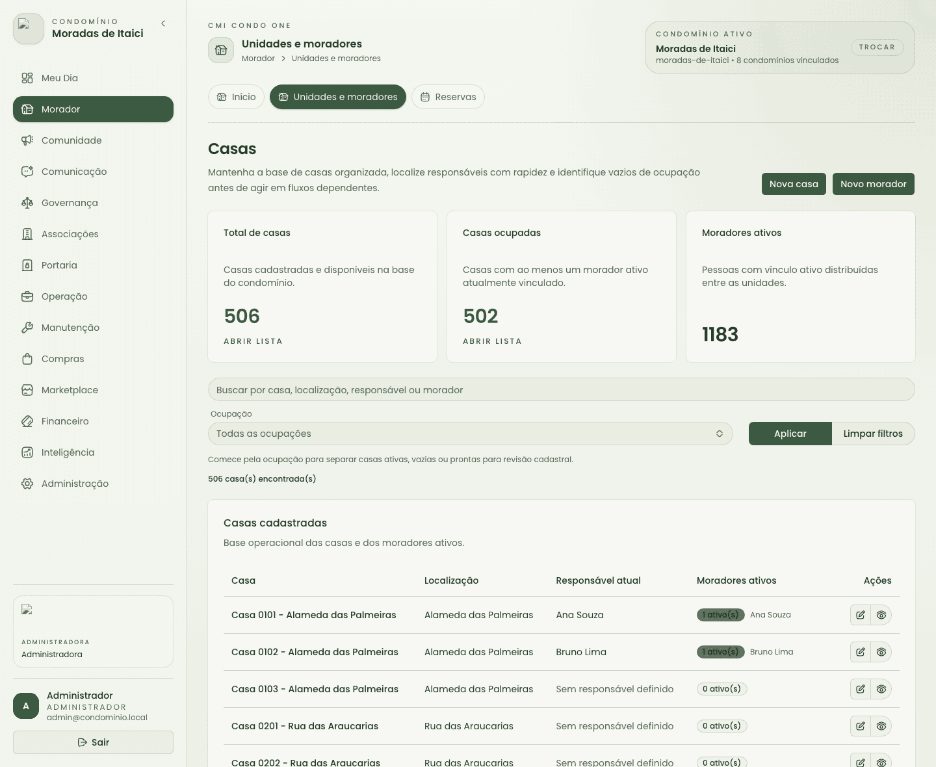
Task: Open Meu Dia in the sidebar
Action: 93,78
